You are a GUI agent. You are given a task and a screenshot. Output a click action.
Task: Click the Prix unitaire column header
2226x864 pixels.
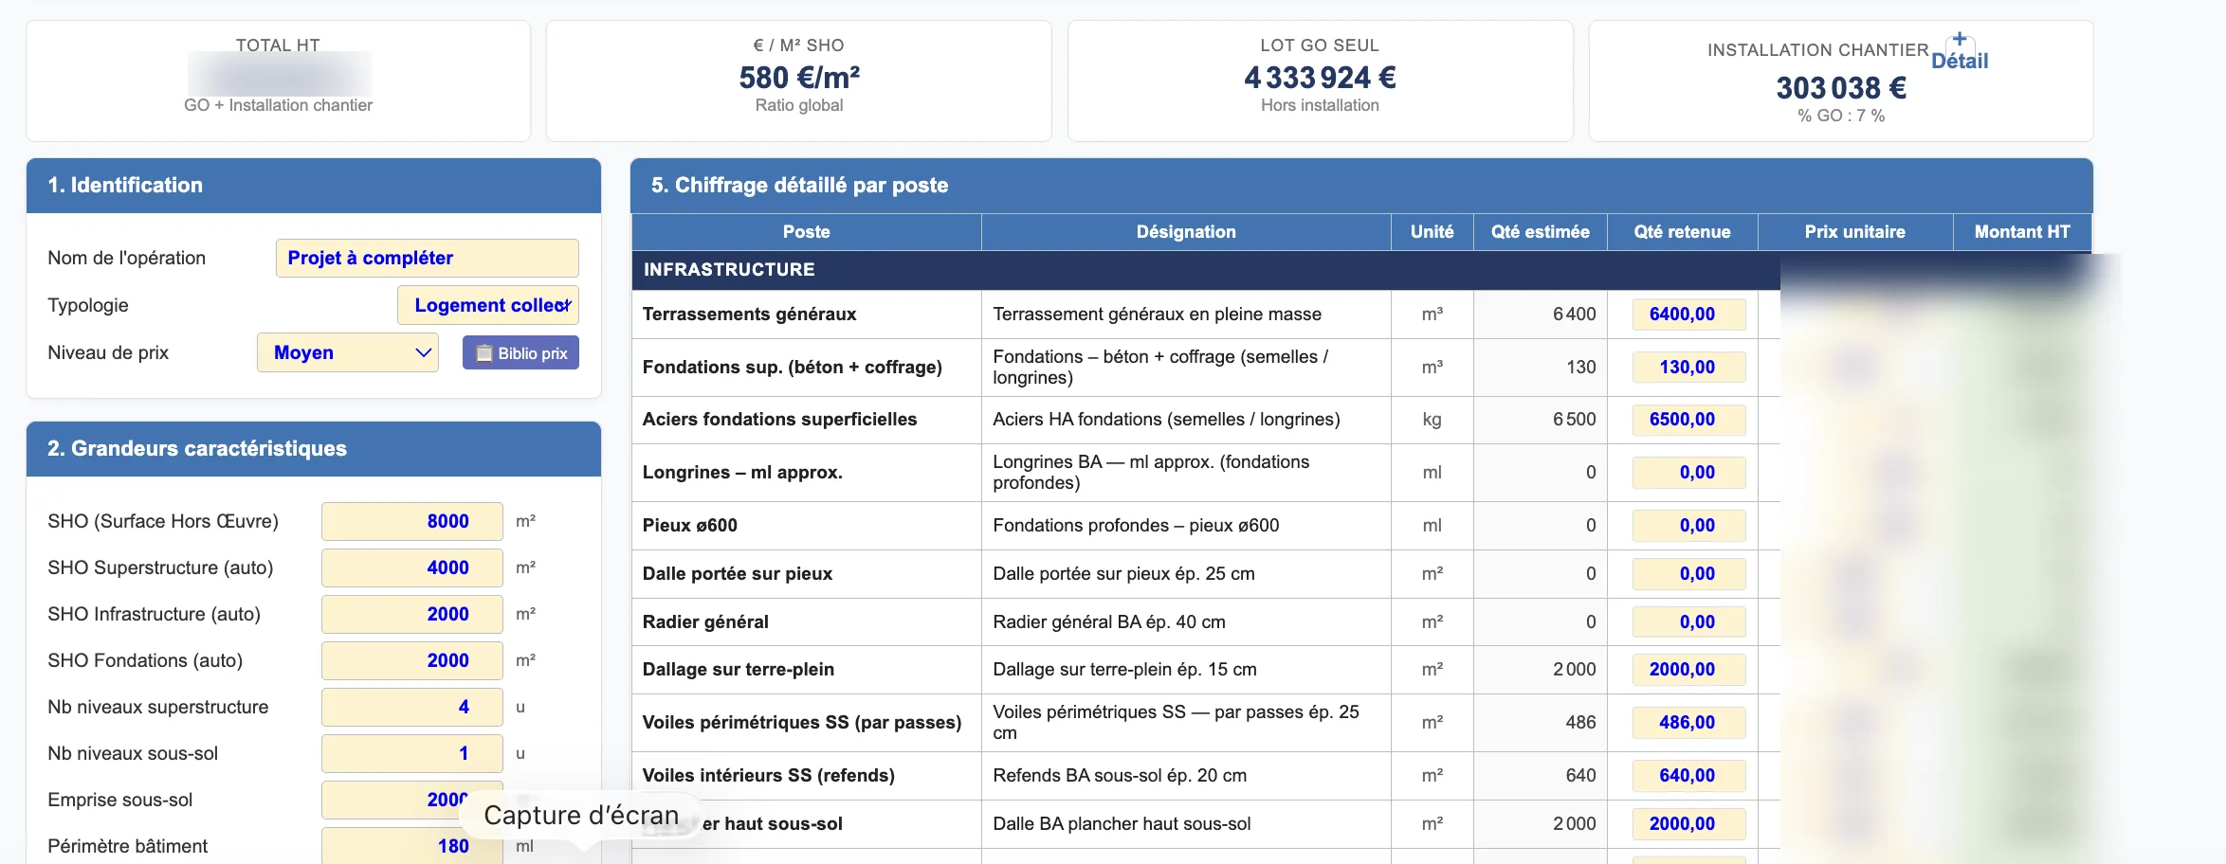pyautogui.click(x=1855, y=232)
